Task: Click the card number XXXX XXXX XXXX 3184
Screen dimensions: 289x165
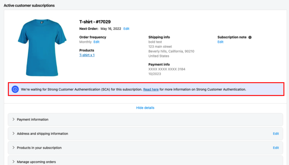Action: (x=167, y=69)
